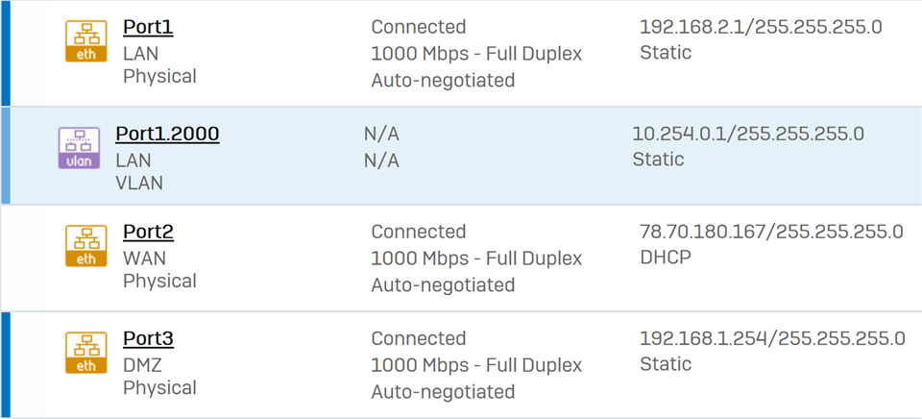922x419 pixels.
Task: Click the WAN zone label of Port2
Action: click(145, 258)
